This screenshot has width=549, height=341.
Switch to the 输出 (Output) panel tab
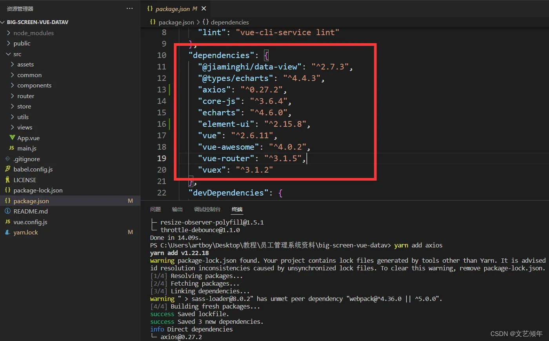pos(177,209)
